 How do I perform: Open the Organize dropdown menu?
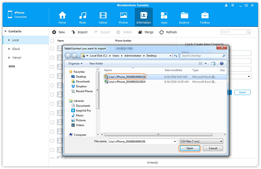(76, 63)
